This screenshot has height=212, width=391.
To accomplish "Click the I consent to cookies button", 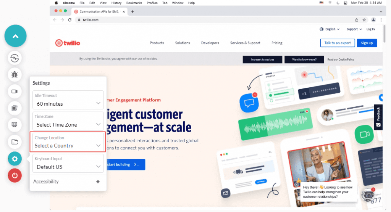I will point(262,59).
